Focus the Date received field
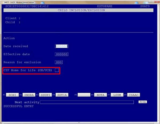Viewport: 160px width, 124px height. 61,46
